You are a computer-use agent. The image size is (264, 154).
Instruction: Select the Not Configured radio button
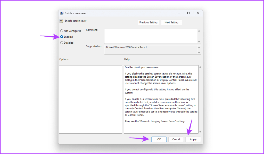pyautogui.click(x=62, y=31)
